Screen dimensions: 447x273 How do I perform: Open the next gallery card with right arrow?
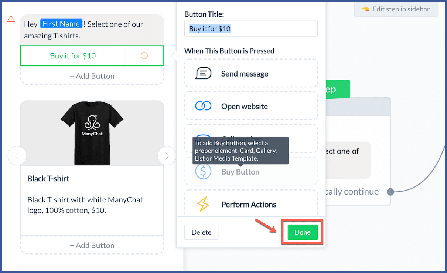(x=167, y=156)
